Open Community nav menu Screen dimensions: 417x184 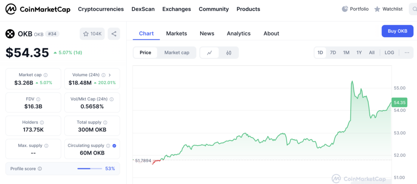tap(214, 9)
